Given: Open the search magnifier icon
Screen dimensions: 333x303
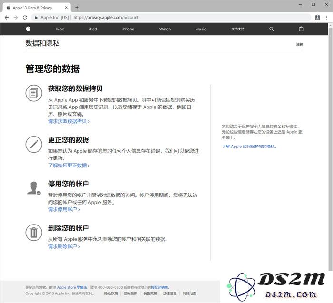Looking at the screenshot, I should click(x=272, y=29).
